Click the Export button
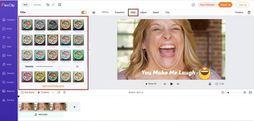The width and height of the screenshot is (254, 121). (225, 5)
